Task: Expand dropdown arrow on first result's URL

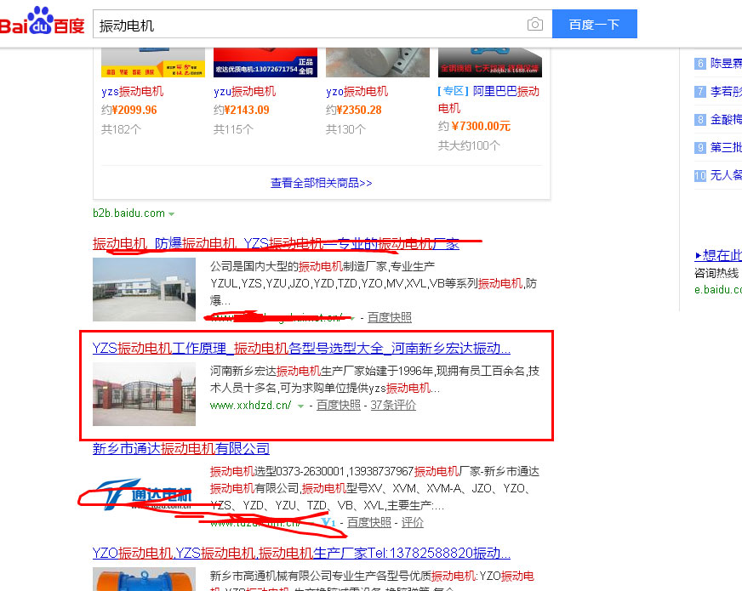Action: click(x=352, y=318)
